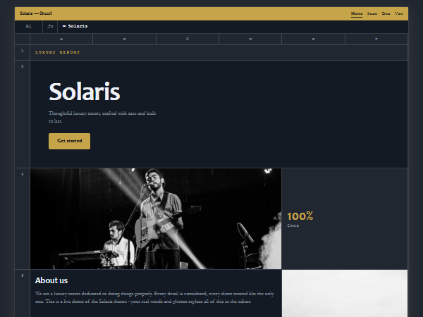
Task: Select column C header
Action: coord(188,39)
